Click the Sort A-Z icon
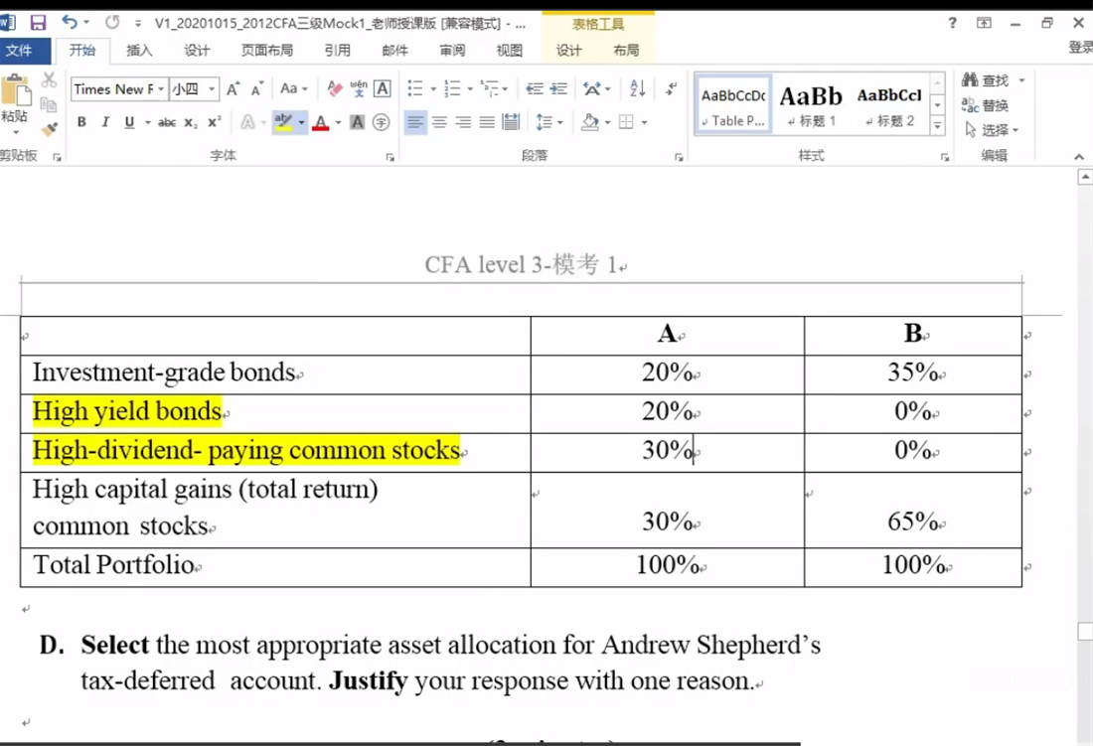 coord(638,88)
